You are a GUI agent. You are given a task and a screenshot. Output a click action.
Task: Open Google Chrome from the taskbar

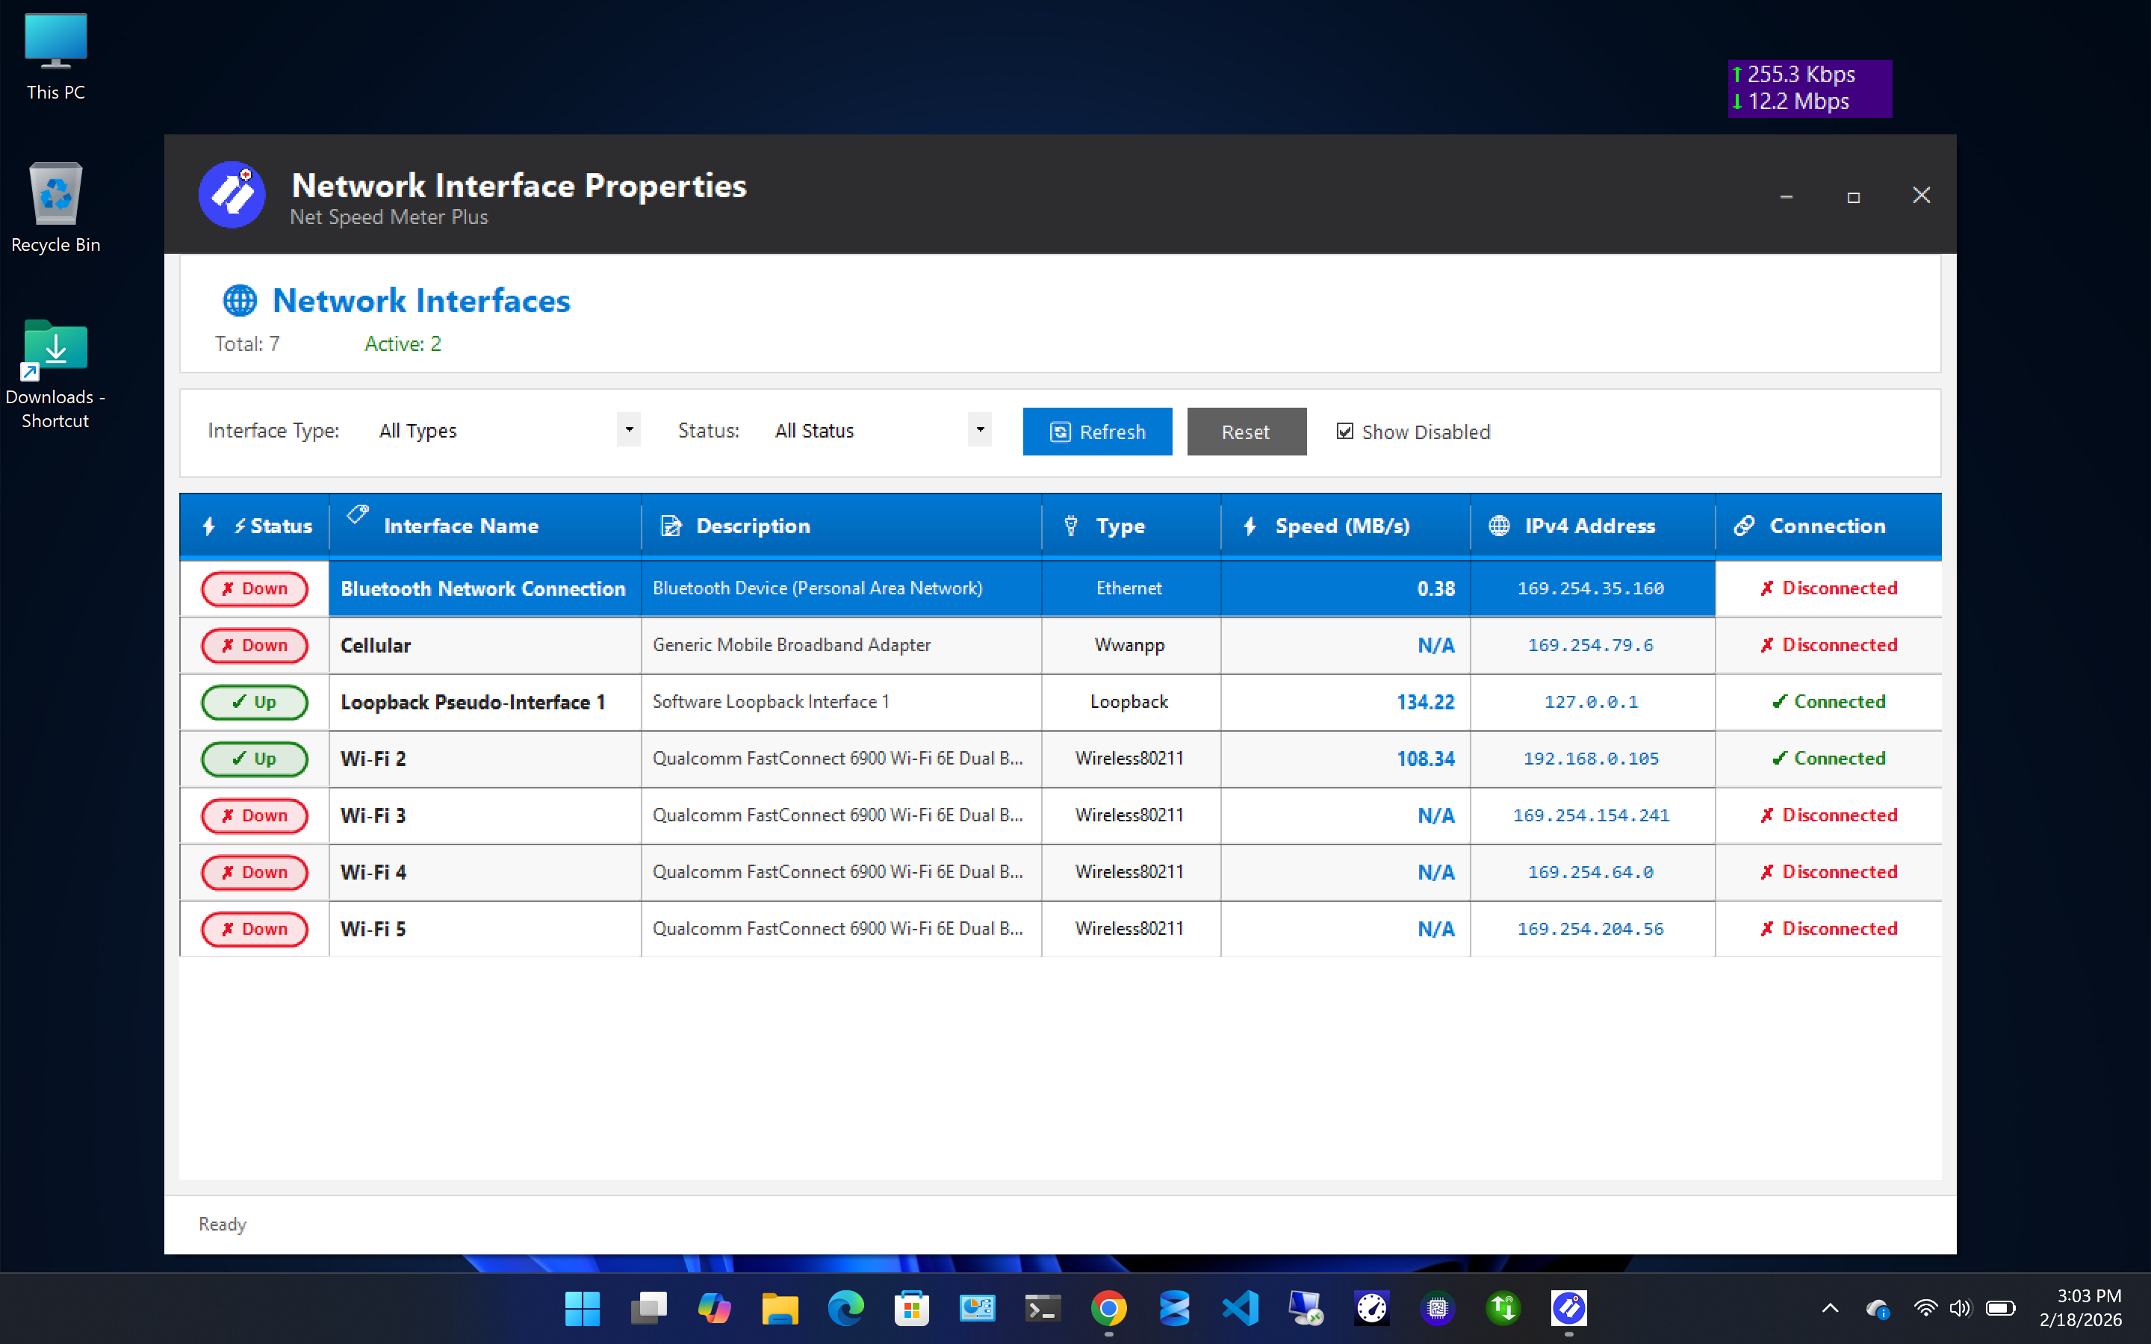[x=1108, y=1307]
